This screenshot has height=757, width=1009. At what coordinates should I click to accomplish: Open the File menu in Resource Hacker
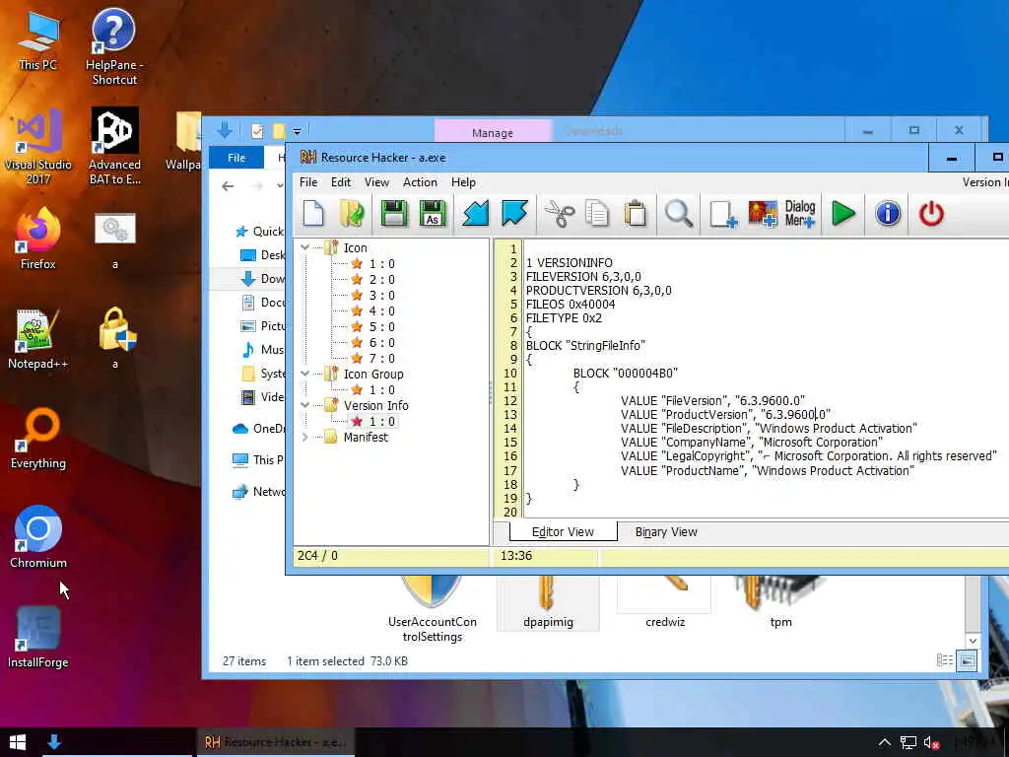[308, 182]
